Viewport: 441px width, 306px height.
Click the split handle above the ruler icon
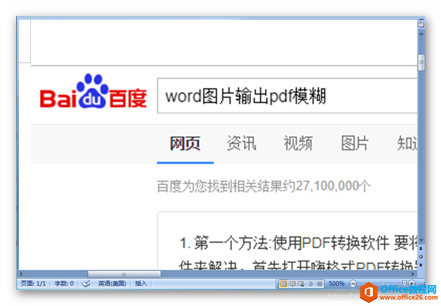point(421,20)
